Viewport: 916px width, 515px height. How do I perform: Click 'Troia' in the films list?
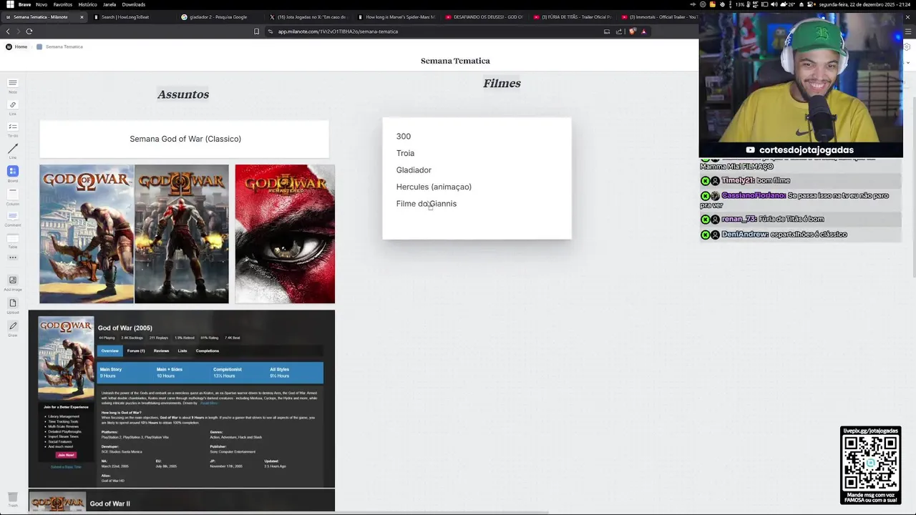(405, 153)
